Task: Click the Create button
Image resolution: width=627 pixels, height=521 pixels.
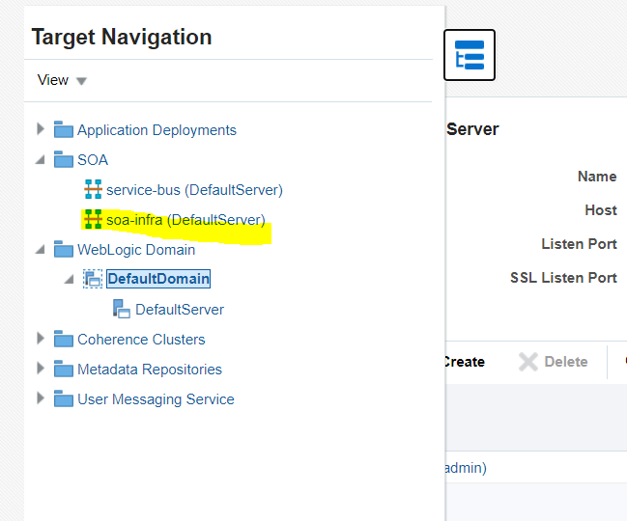Action: [x=464, y=362]
